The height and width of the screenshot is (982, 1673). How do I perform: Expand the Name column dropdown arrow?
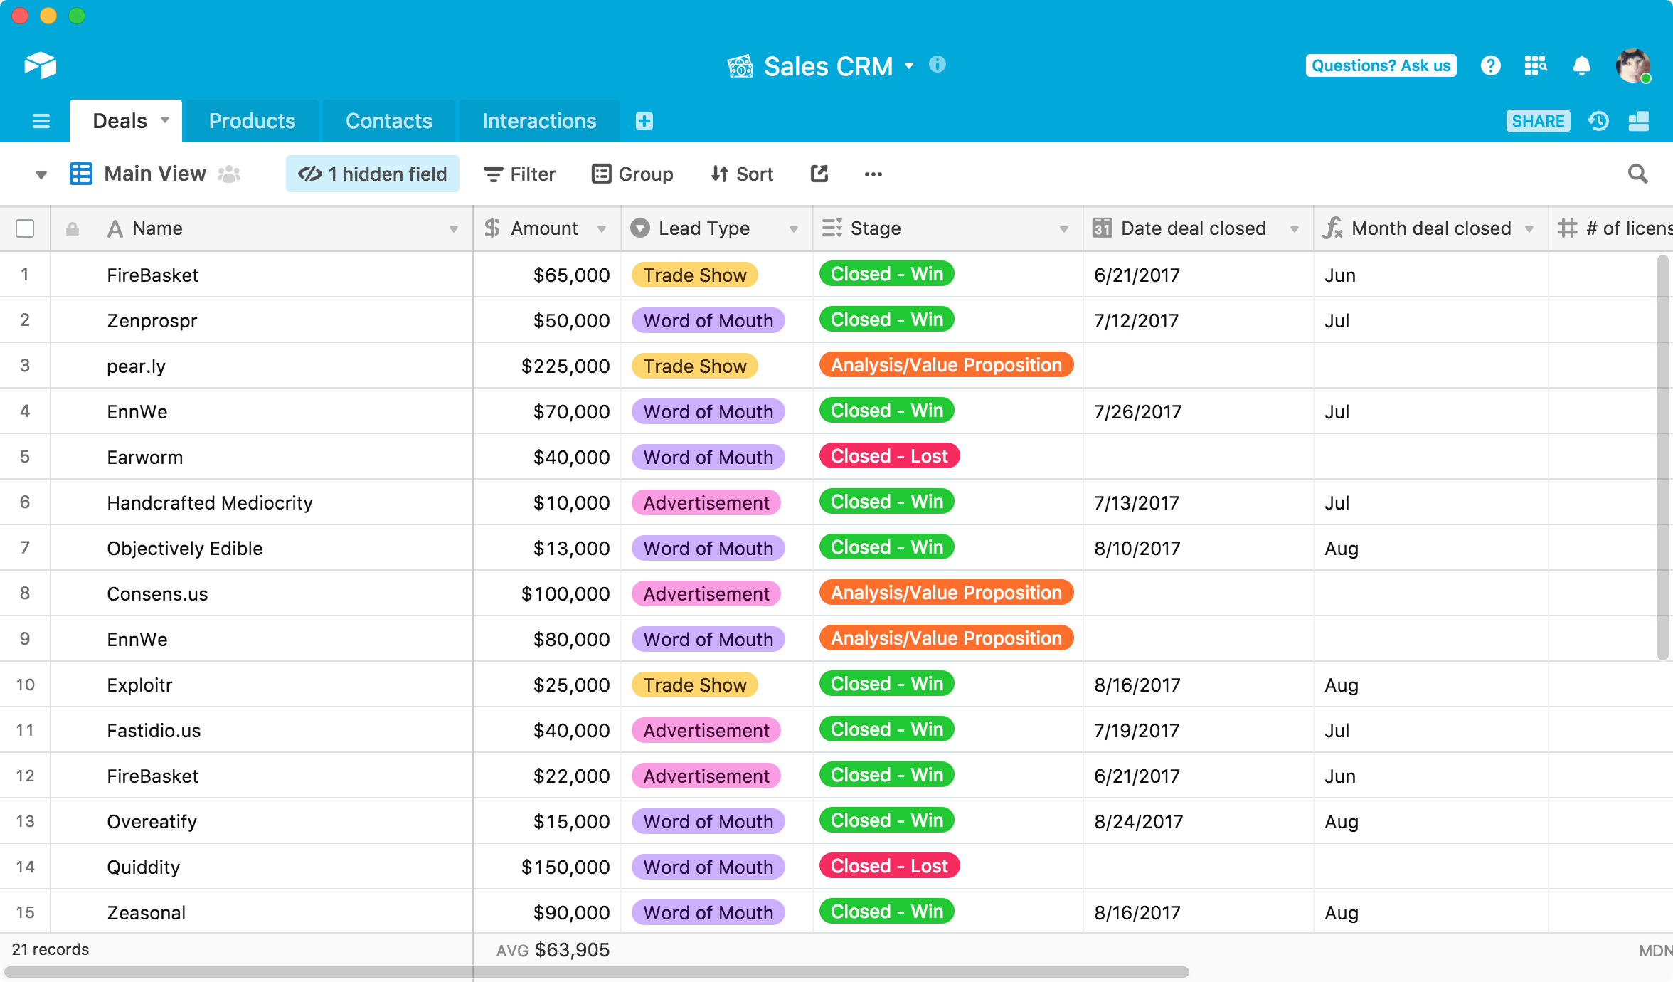click(456, 229)
